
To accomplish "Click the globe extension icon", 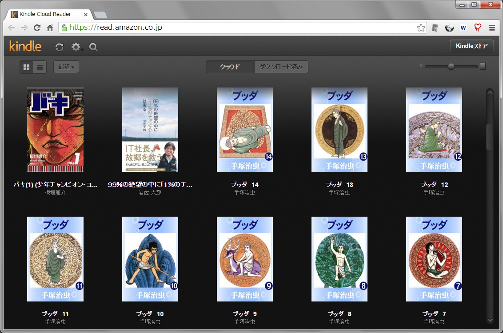I will pyautogui.click(x=449, y=28).
